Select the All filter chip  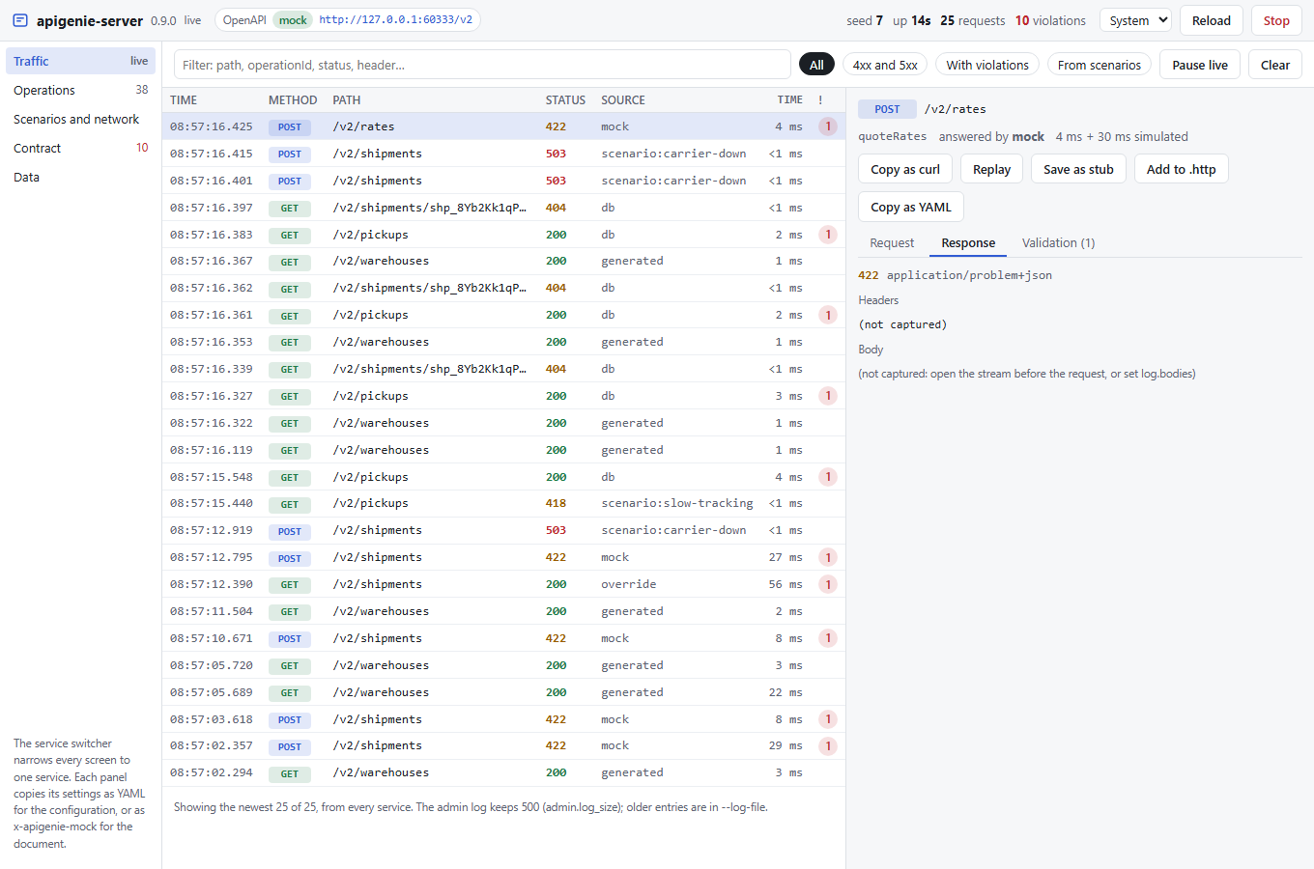click(816, 65)
